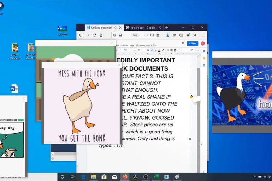This screenshot has height=181, width=272.
Task: Go back with Firefox back arrow
Action: [81, 35]
